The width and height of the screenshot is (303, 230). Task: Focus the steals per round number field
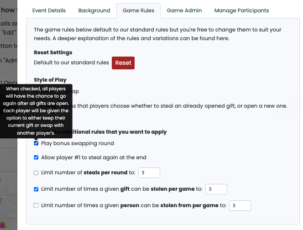tap(149, 172)
